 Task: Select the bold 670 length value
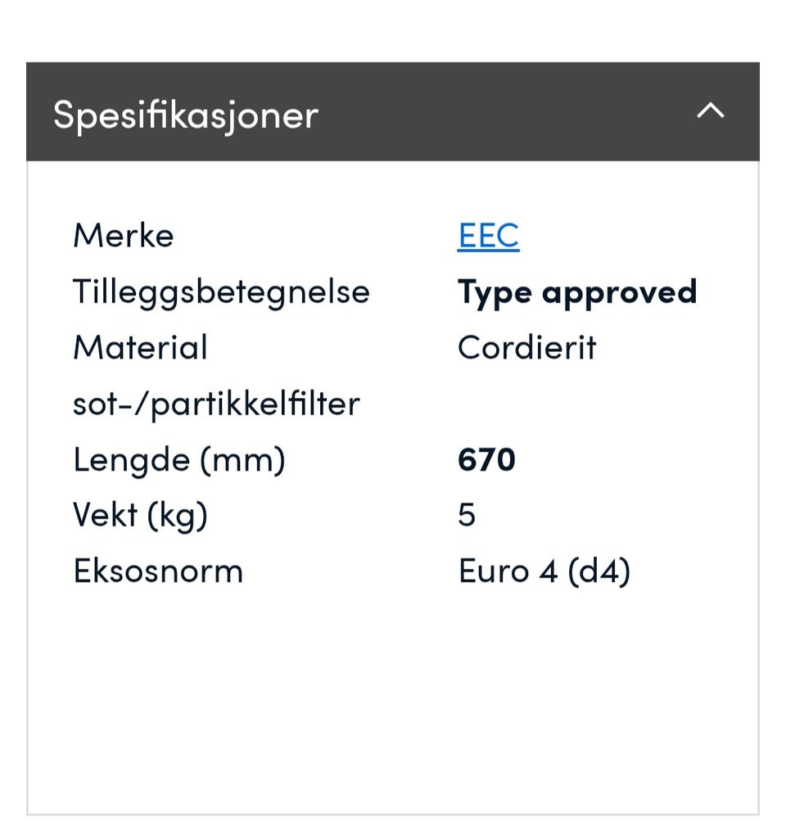click(486, 459)
